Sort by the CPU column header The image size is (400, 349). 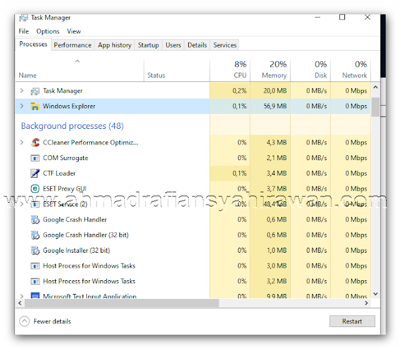coord(230,70)
